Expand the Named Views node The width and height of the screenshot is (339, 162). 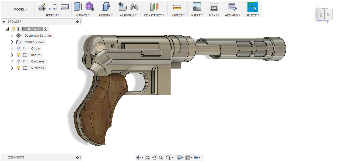12,42
